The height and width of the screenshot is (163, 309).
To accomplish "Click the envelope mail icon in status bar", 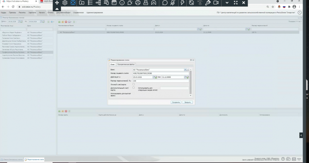I will [294, 159].
